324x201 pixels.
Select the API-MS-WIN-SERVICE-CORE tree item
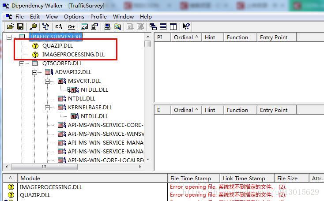[105, 125]
